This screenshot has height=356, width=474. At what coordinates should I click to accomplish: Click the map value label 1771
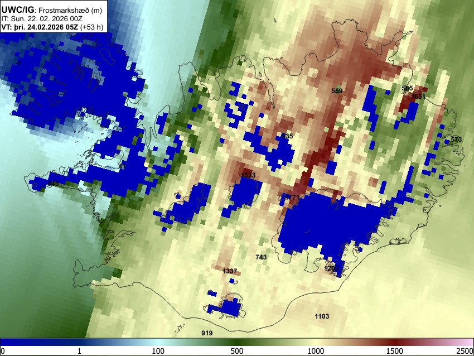292,198
